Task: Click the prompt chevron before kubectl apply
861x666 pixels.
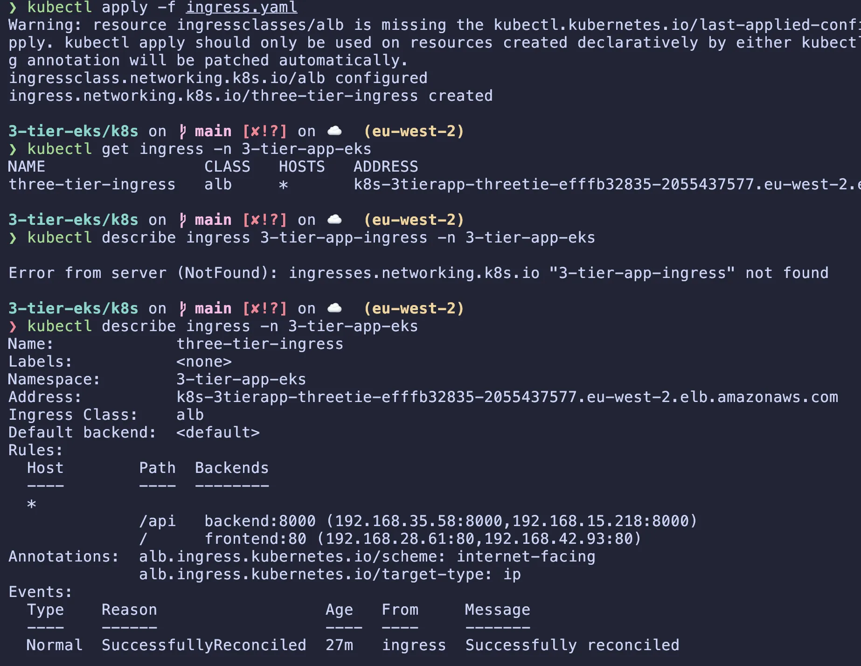Action: tap(13, 7)
